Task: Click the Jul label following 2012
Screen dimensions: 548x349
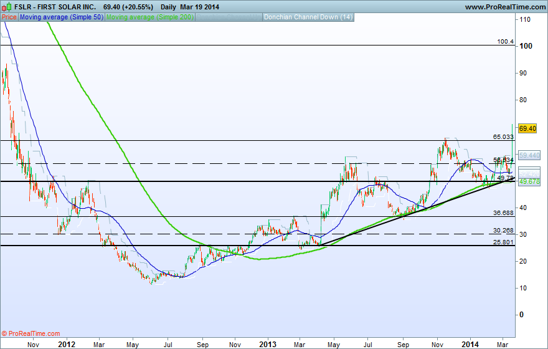Action: [x=168, y=345]
